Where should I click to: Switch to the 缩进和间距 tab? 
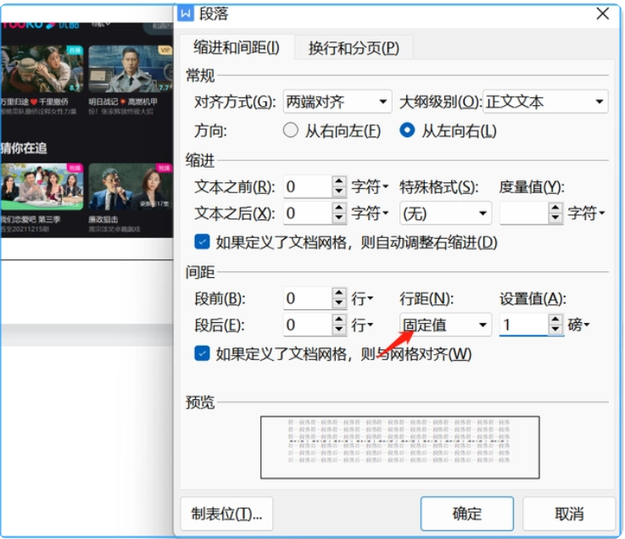point(237,47)
